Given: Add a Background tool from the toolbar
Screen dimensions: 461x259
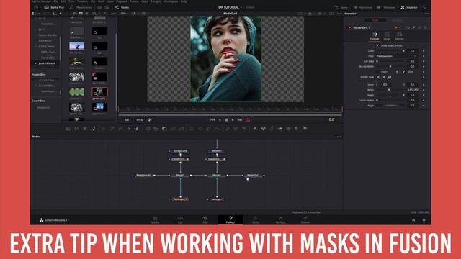Looking at the screenshot, I should (68, 129).
